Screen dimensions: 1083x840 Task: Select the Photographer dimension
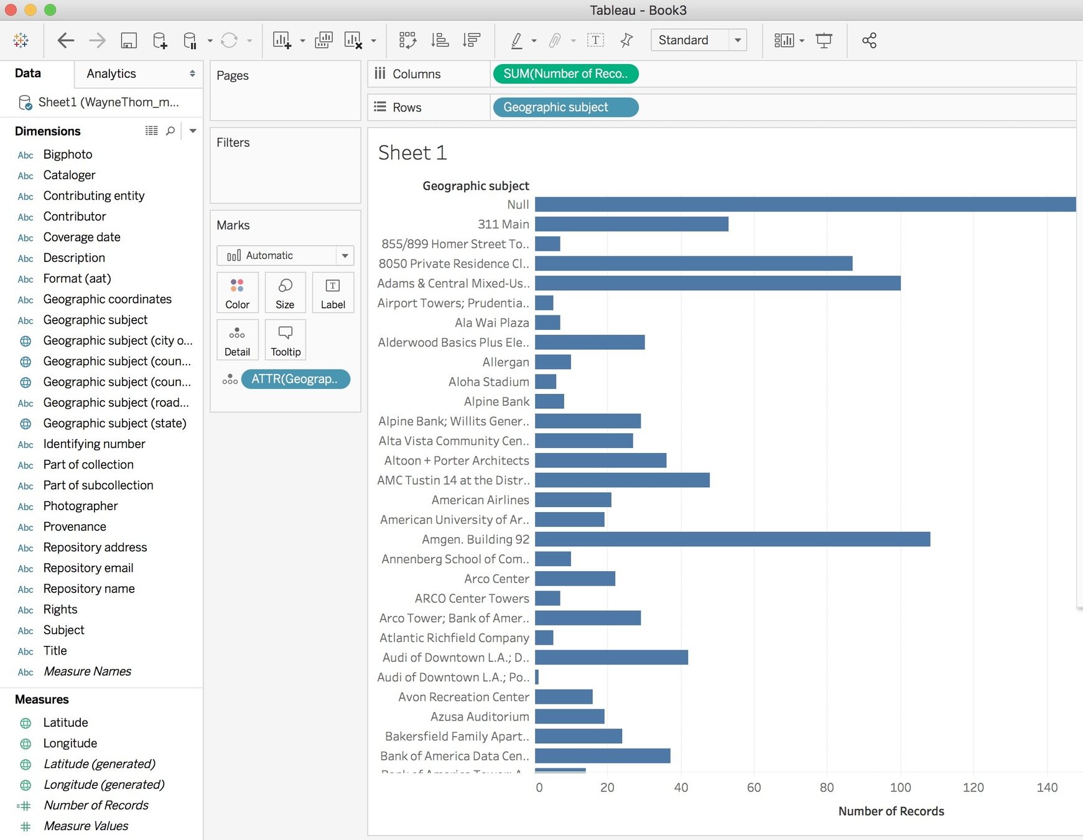pyautogui.click(x=81, y=506)
